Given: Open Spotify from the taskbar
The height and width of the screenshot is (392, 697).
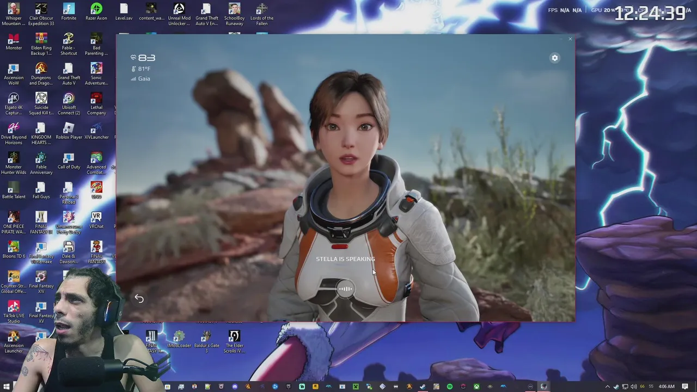Looking at the screenshot, I should click(x=450, y=387).
